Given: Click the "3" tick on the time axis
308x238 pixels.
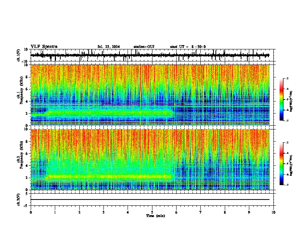Looking at the screenshot, I should pos(103,212).
